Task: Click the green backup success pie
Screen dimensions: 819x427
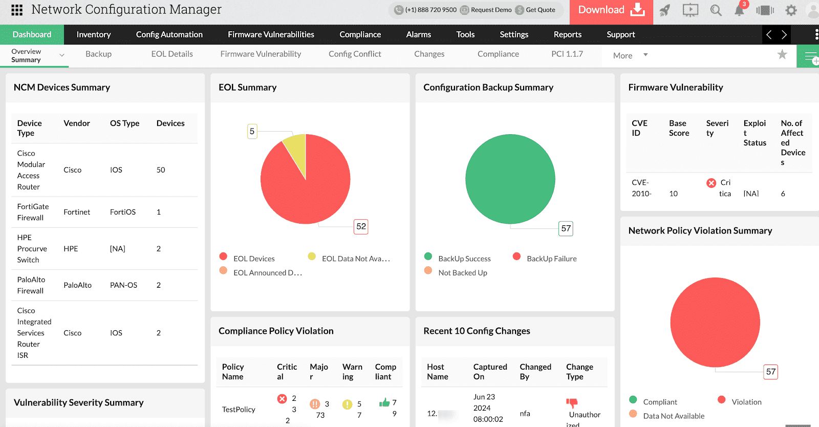Action: click(510, 179)
